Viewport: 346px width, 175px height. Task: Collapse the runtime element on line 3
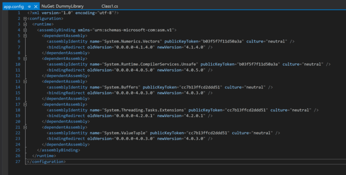[25, 25]
